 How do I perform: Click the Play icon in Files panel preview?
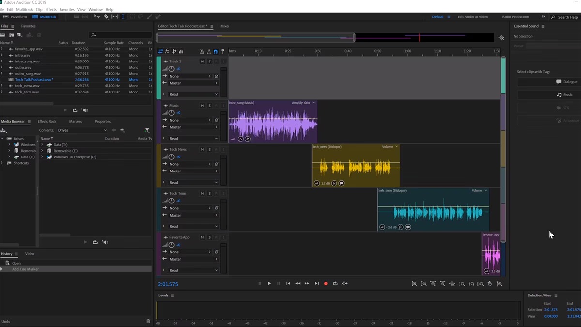click(65, 110)
